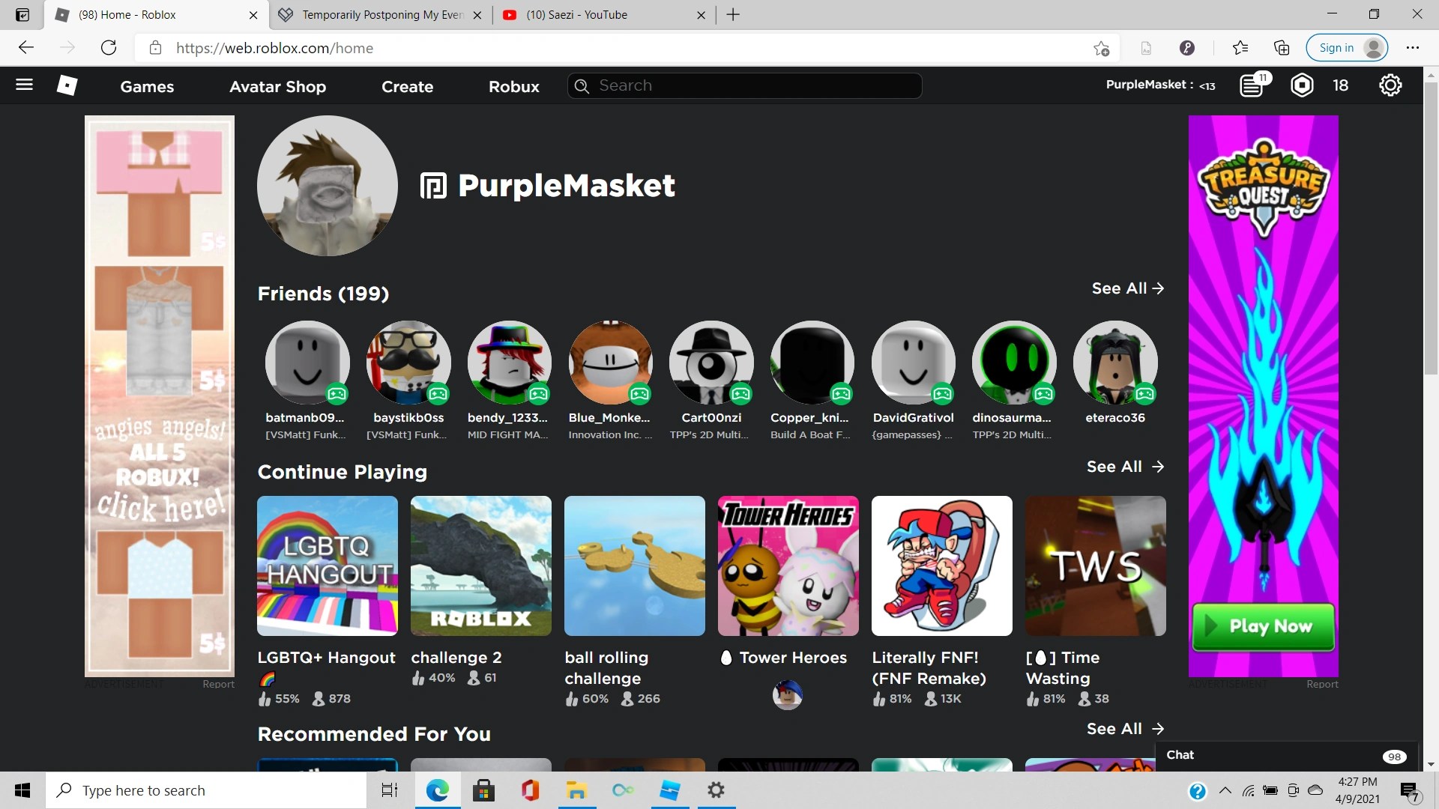This screenshot has width=1439, height=809.
Task: Click Play Now on Treasure Quest ad
Action: (1263, 626)
